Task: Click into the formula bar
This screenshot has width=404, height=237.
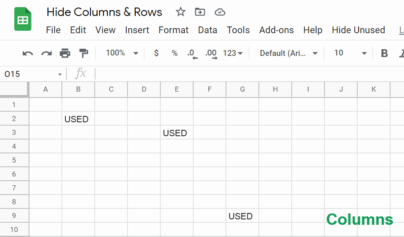Action: (249, 74)
